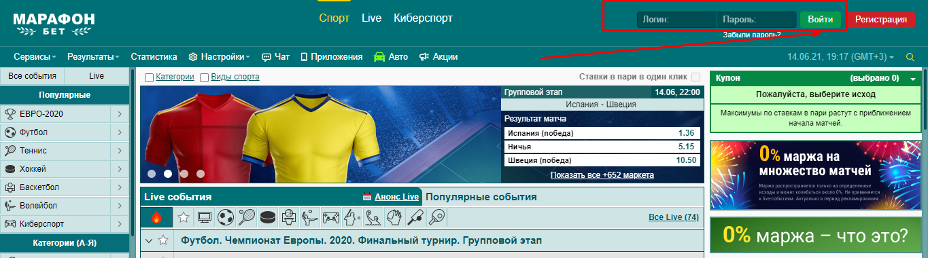
Task: Filter Live events by the cricket bat icon
Action: 415,217
